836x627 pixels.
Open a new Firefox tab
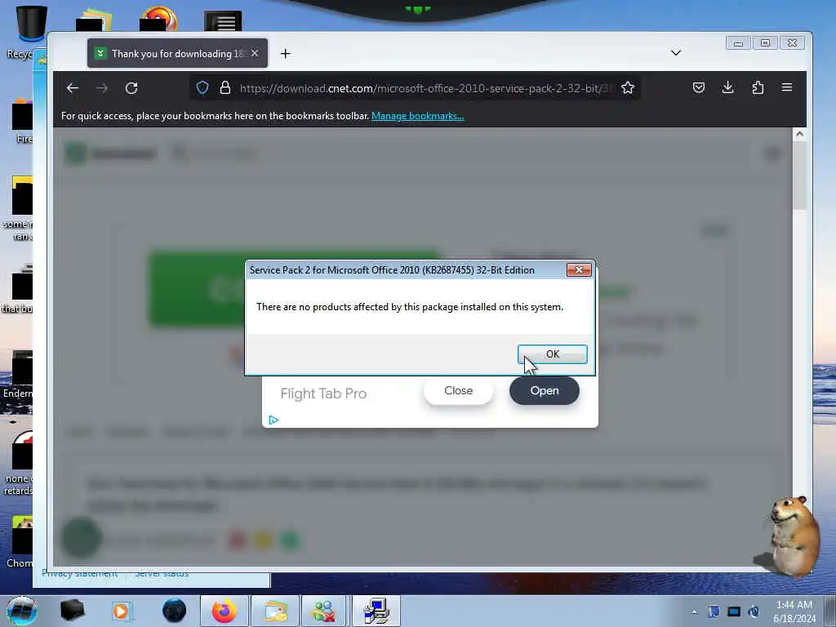coord(285,53)
